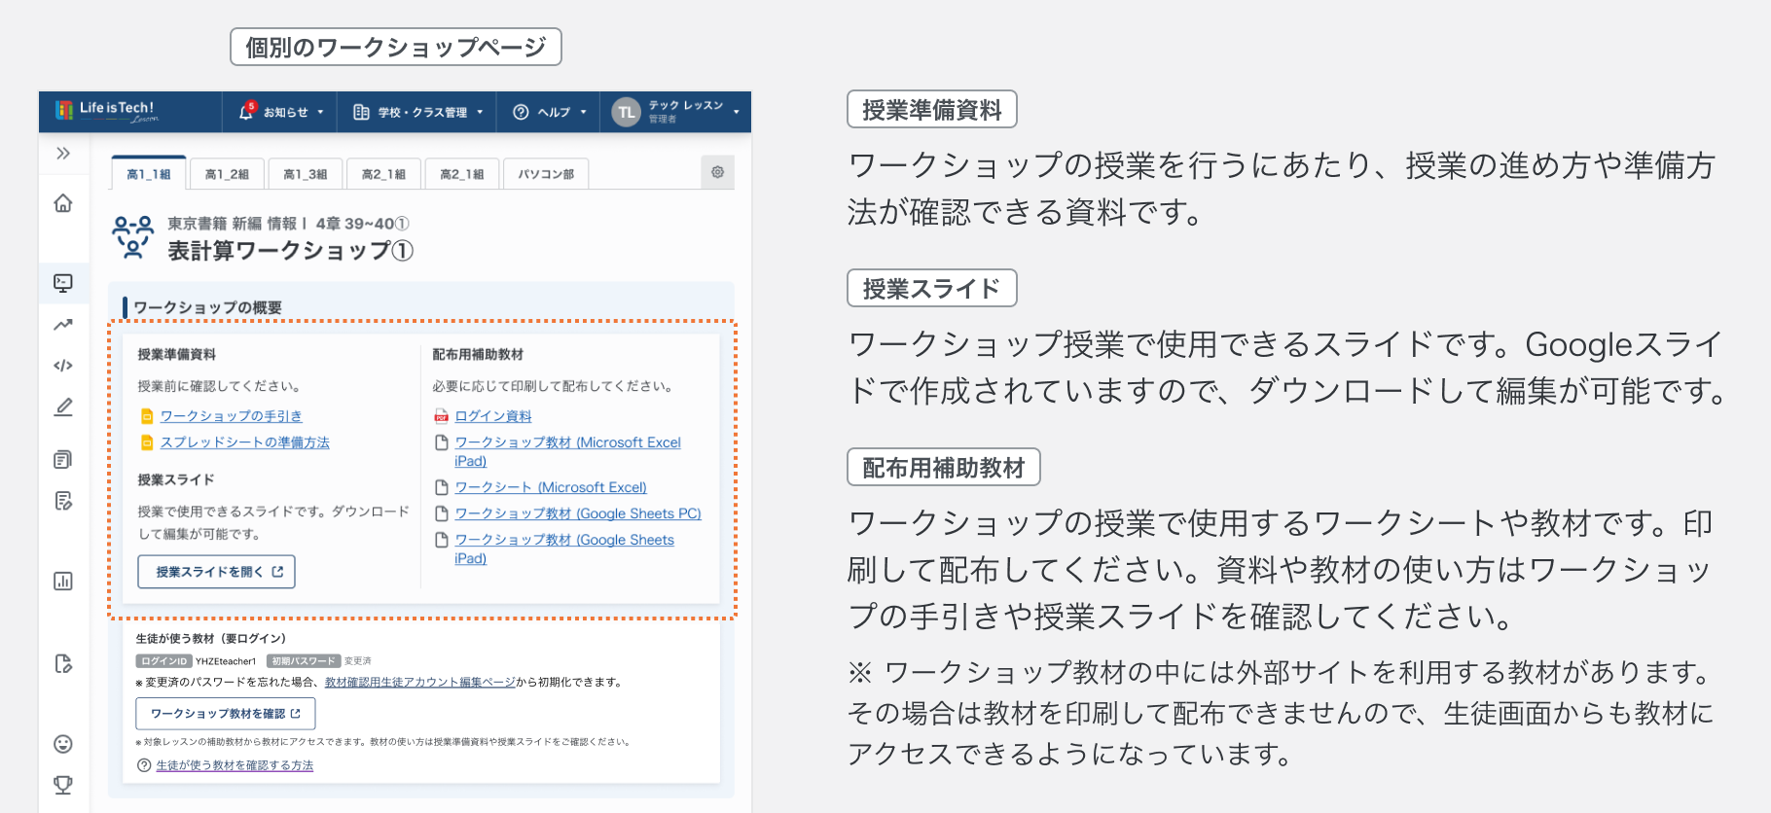Open the bar chart report sidebar icon
Screen dimensions: 1771x813
(63, 582)
